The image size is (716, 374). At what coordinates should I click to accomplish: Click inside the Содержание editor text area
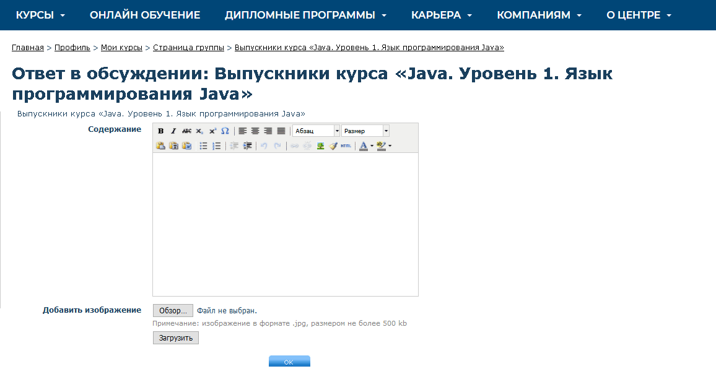(x=286, y=224)
